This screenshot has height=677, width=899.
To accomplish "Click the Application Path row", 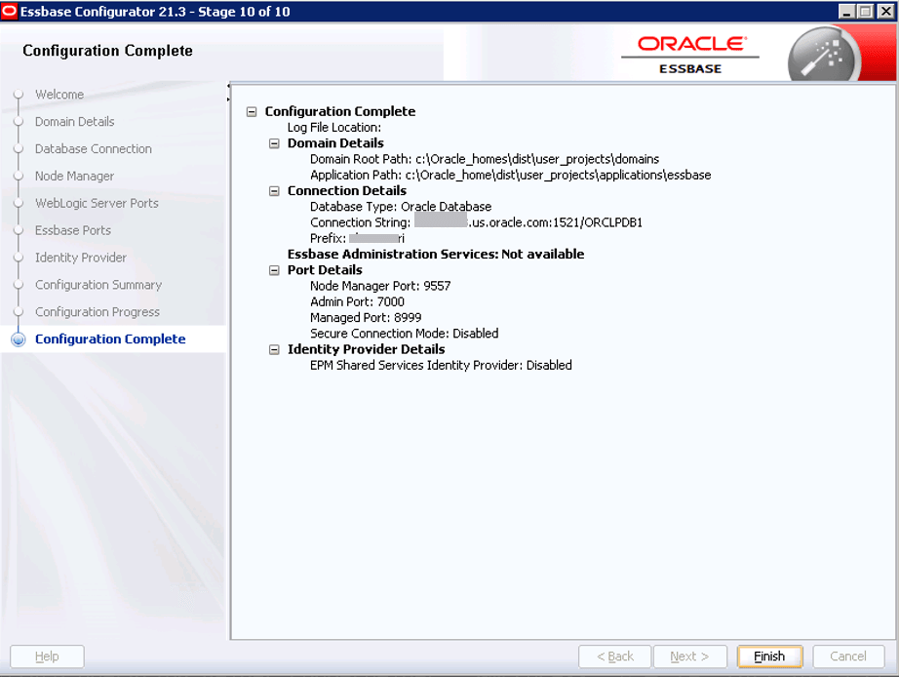I will click(x=510, y=175).
